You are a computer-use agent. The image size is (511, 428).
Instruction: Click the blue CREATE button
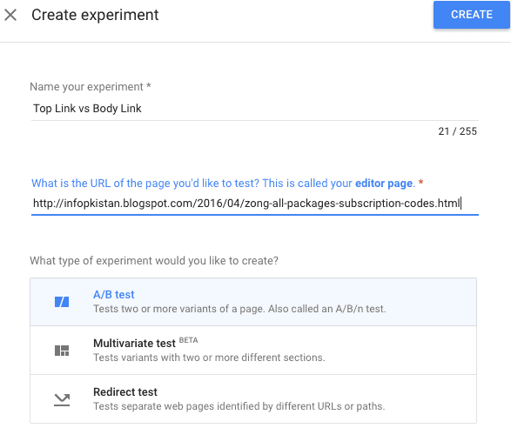pos(471,15)
